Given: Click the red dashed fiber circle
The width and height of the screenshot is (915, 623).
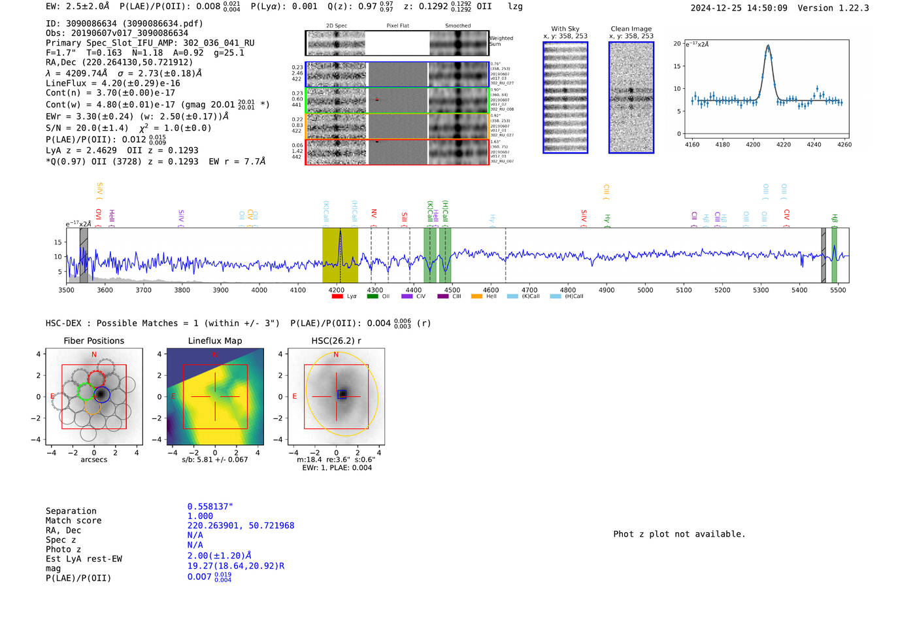Looking at the screenshot, I should 96,379.
